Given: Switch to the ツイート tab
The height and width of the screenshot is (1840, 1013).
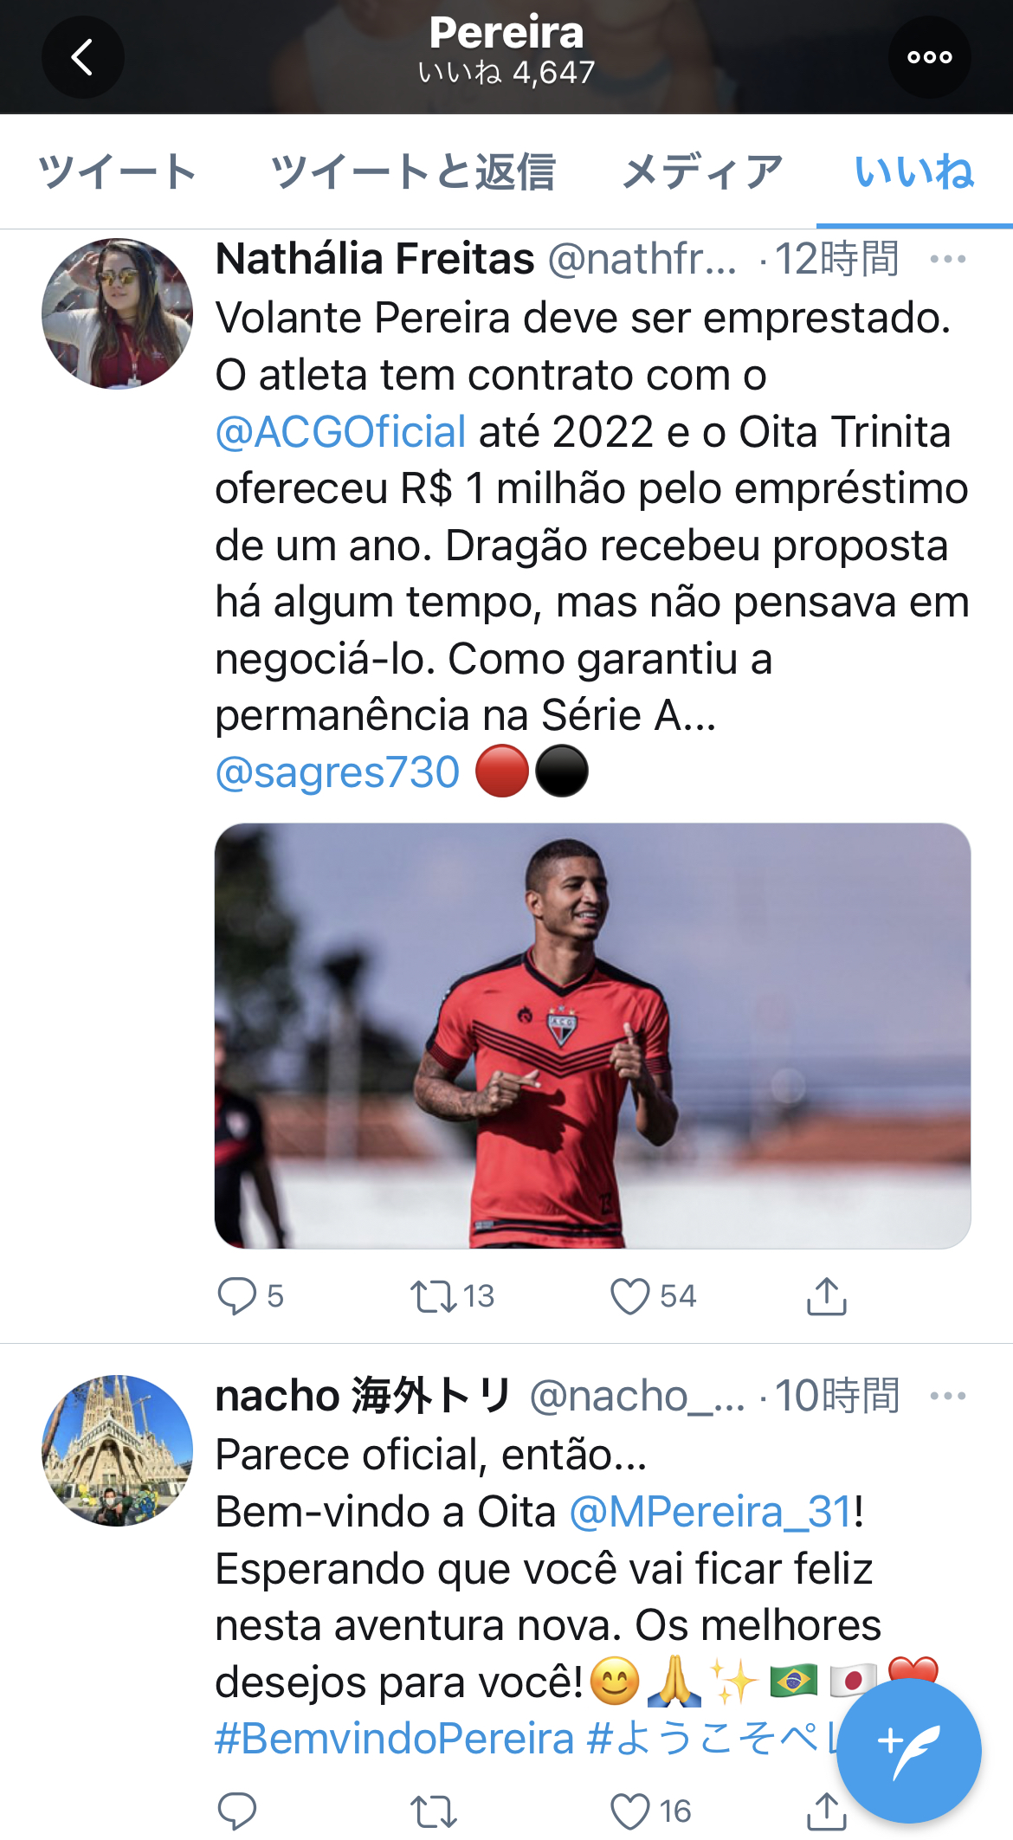Looking at the screenshot, I should 118,171.
